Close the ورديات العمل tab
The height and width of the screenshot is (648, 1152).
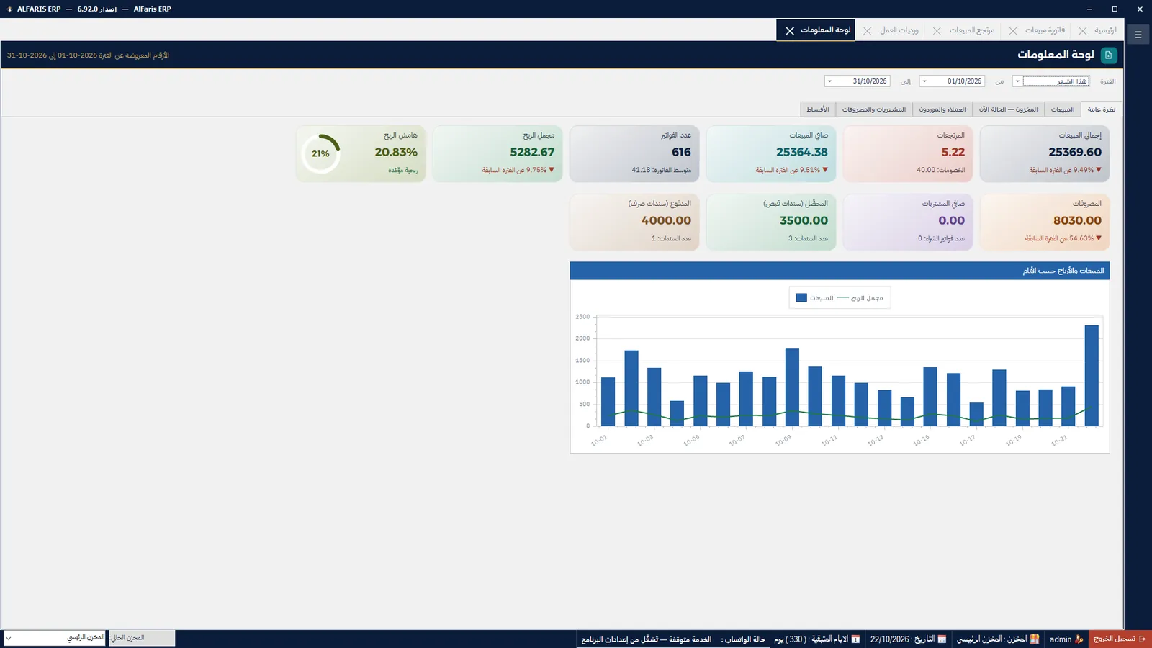867,30
